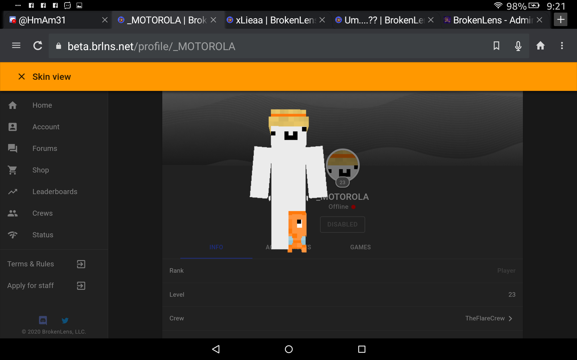Click the Rank row Player value
Screen dimensions: 577x360
[x=506, y=271]
